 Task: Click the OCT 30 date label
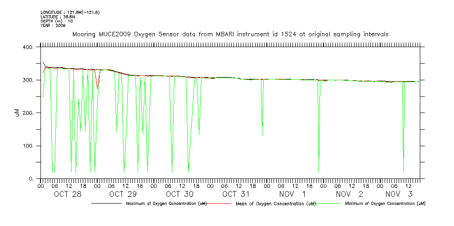180,194
